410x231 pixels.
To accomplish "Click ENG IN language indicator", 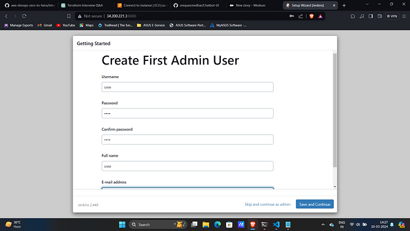I will (341, 225).
